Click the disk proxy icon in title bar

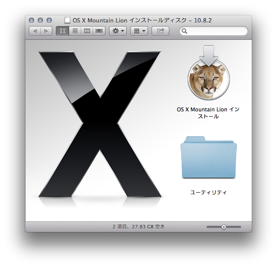(x=67, y=20)
